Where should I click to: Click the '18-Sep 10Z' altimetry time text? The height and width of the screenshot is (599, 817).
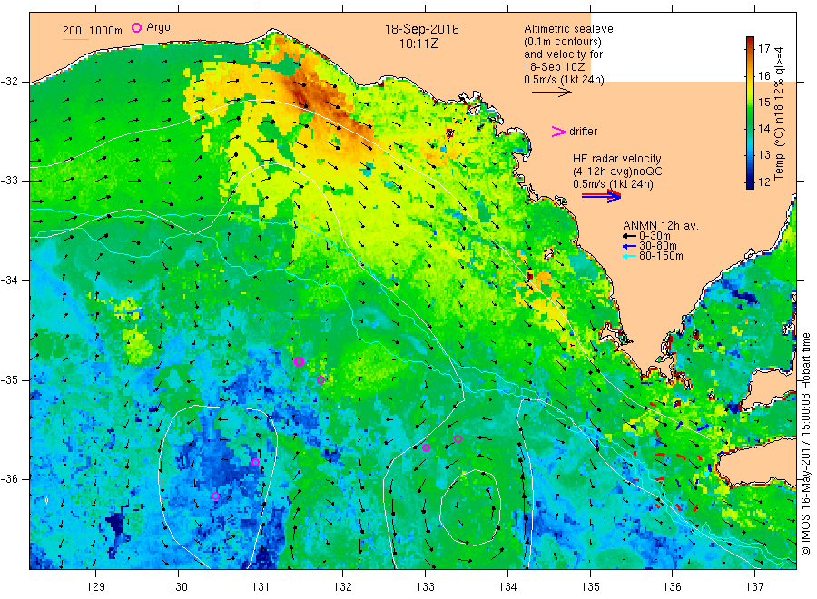click(555, 67)
